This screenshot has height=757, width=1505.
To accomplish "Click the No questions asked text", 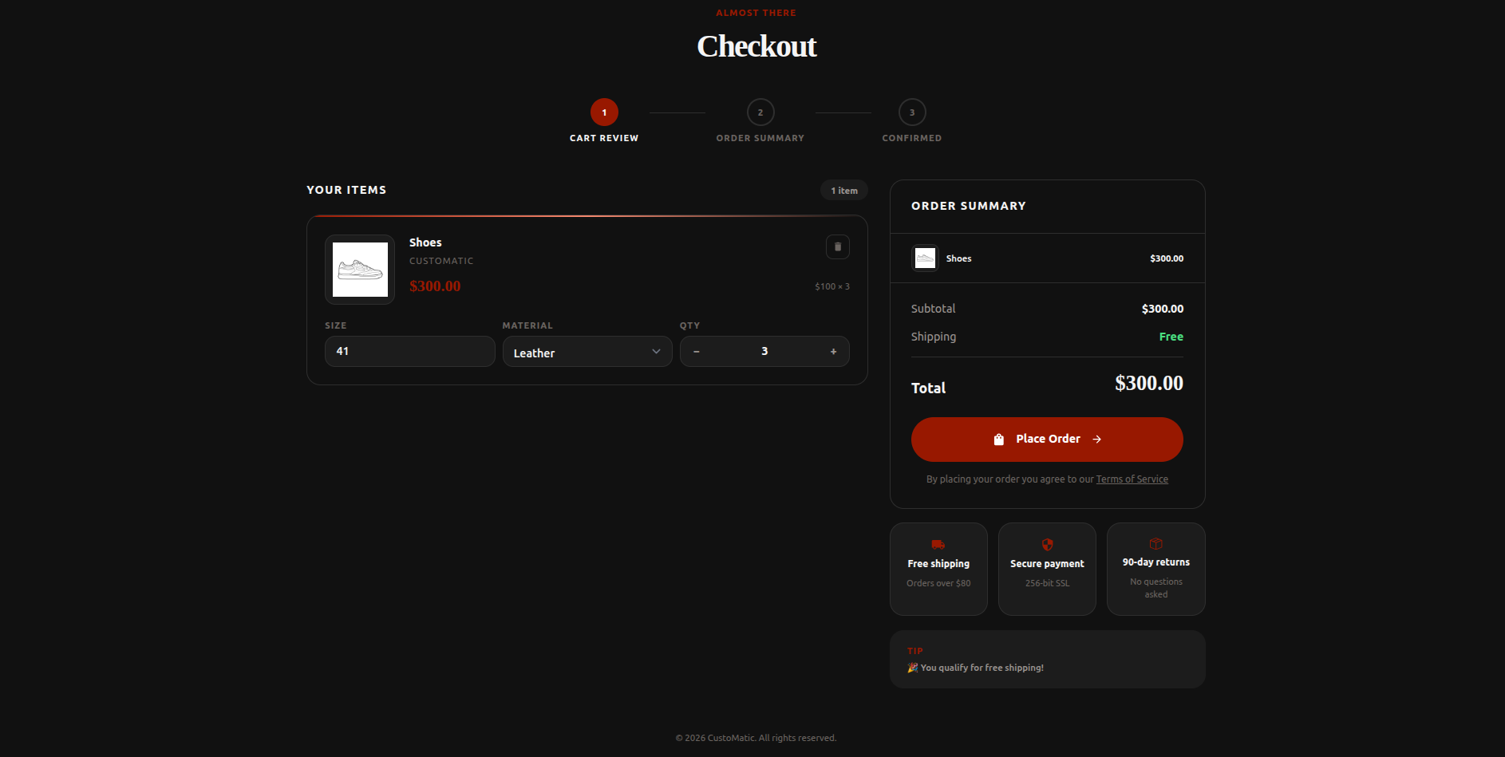I will pos(1155,588).
